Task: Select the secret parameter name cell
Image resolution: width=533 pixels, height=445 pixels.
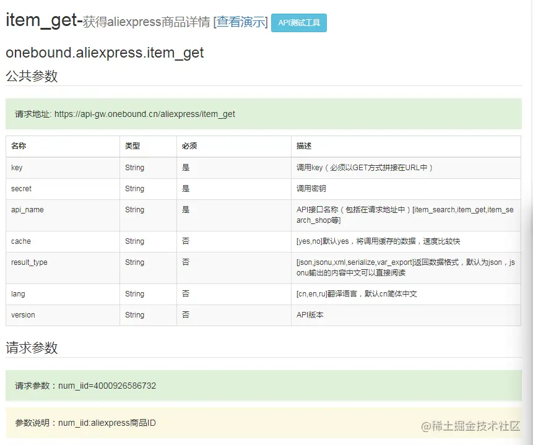Action: pos(63,189)
